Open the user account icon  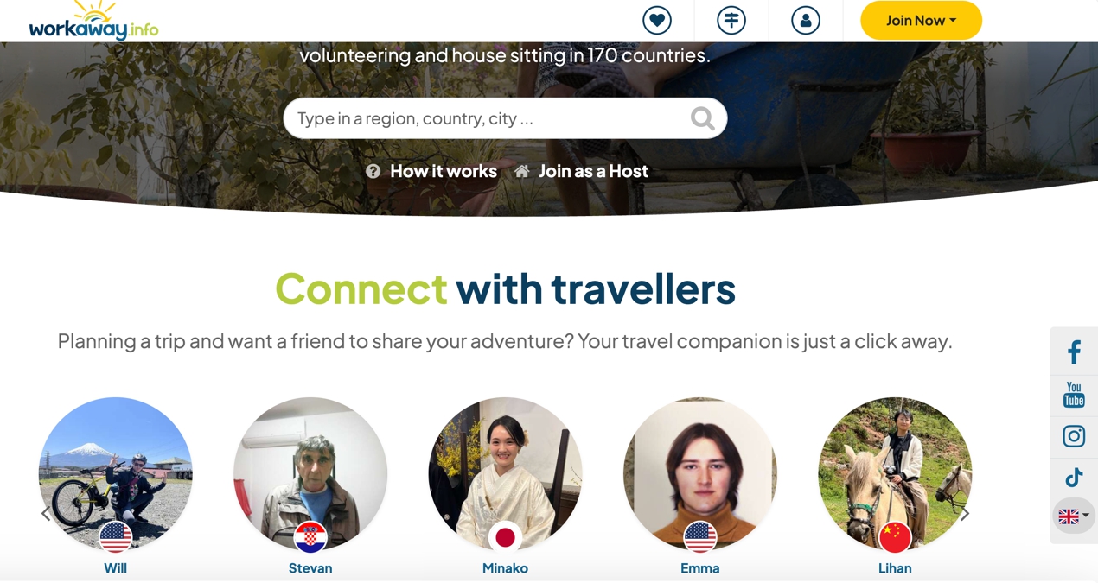click(806, 20)
